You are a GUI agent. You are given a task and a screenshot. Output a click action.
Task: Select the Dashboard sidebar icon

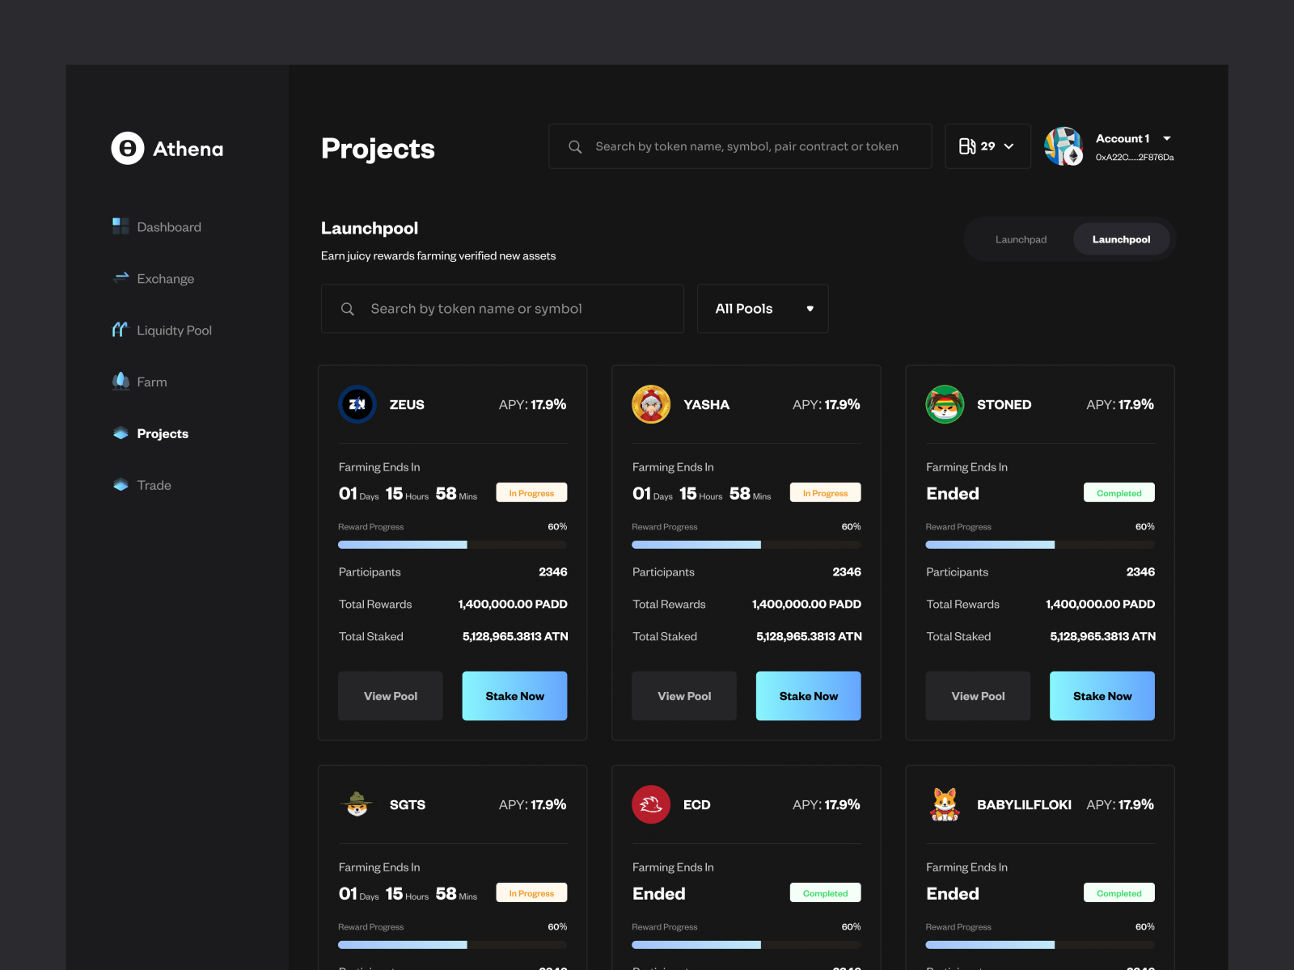pyautogui.click(x=121, y=226)
